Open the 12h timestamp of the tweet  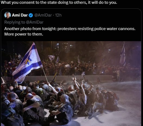coord(58,15)
